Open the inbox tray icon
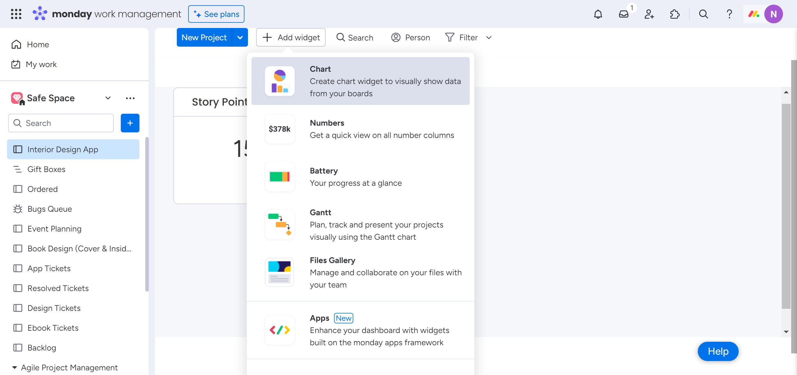 [x=623, y=14]
